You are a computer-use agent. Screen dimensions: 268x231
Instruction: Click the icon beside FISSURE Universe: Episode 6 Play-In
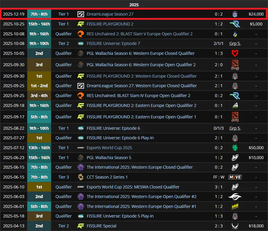[x=81, y=138]
